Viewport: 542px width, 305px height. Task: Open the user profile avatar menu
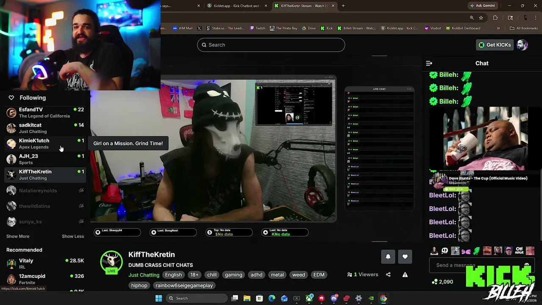pyautogui.click(x=522, y=45)
